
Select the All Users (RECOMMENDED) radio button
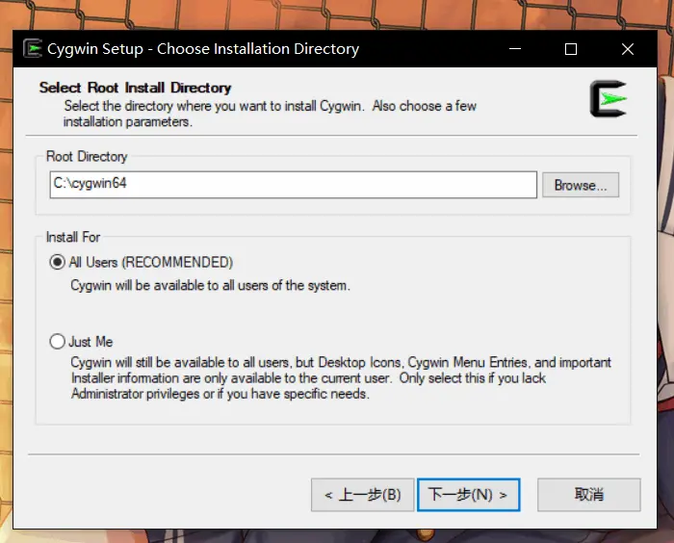coord(57,262)
